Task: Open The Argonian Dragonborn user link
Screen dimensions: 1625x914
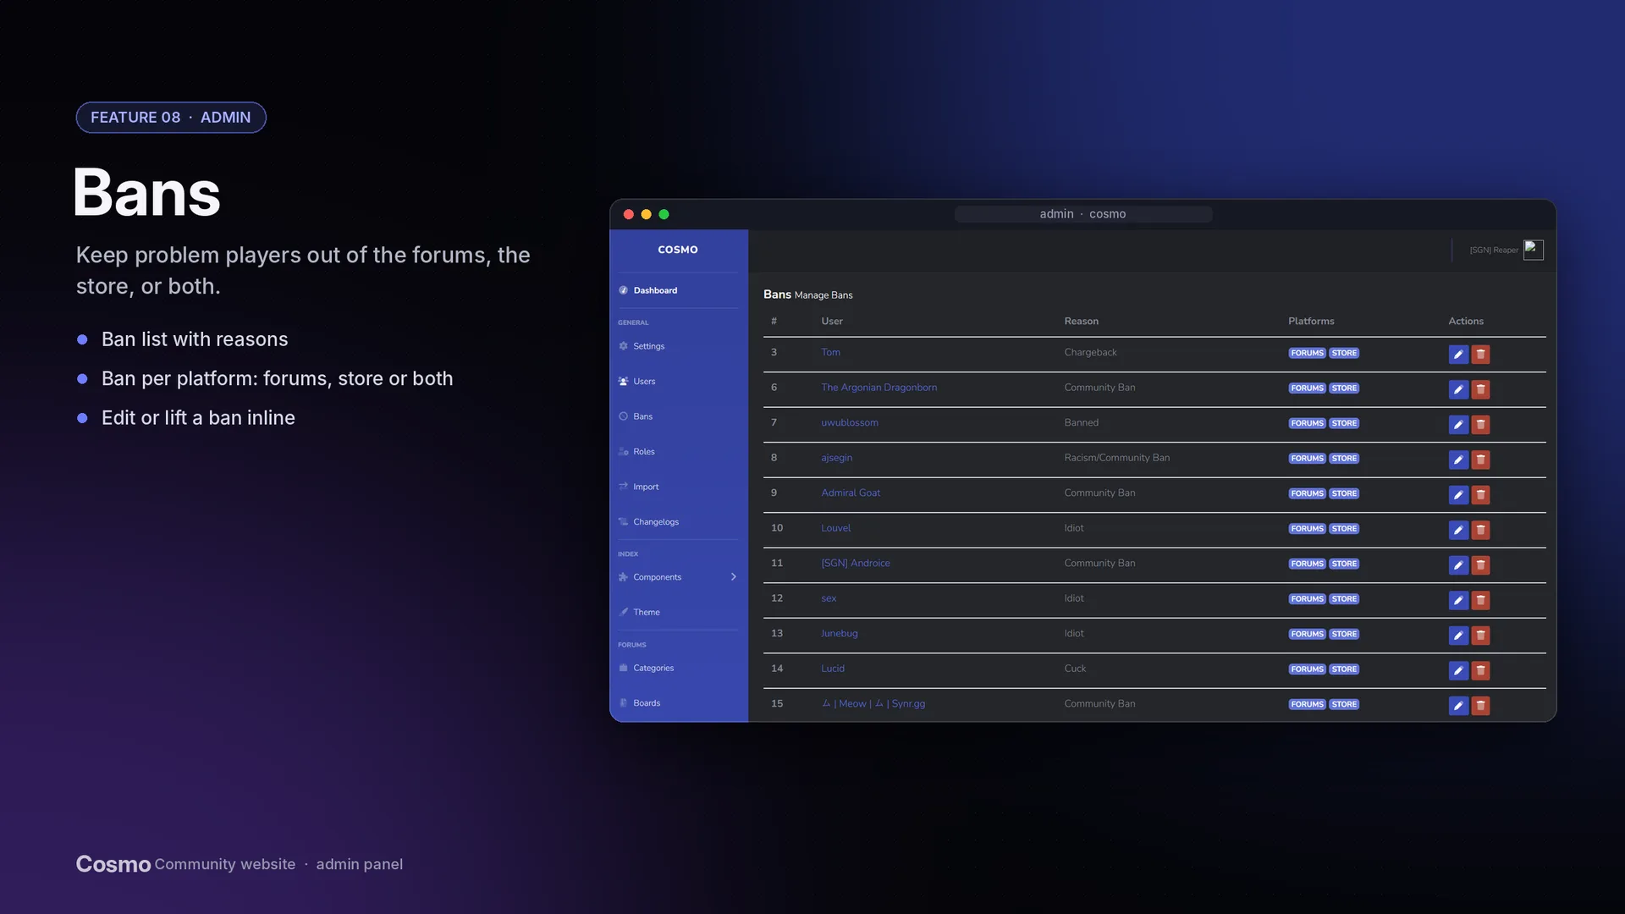Action: pyautogui.click(x=879, y=388)
